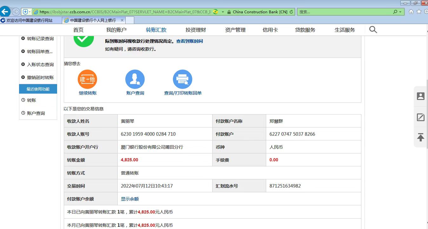Open 入账状态查询 in the sidebar
428x229 pixels.
(40, 65)
